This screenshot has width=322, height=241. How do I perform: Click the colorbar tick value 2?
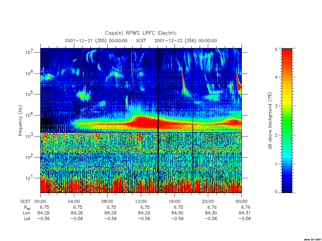point(276,135)
